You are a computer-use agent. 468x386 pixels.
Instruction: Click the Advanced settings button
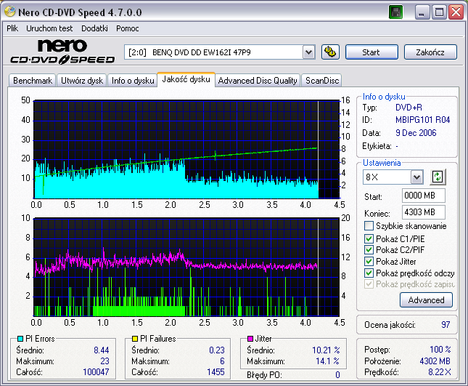tap(426, 300)
